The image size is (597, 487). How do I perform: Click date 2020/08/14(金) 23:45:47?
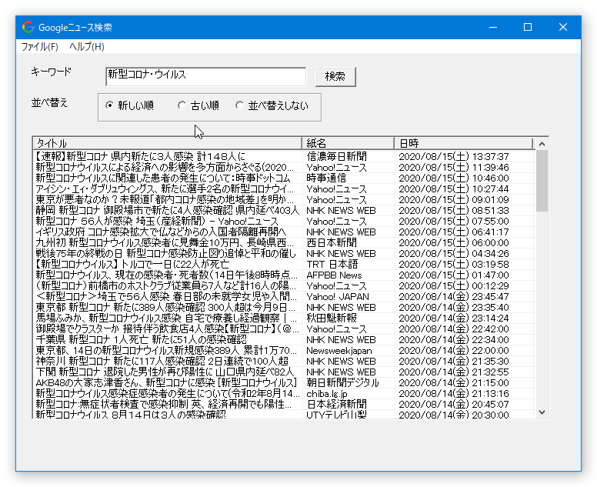coord(454,296)
